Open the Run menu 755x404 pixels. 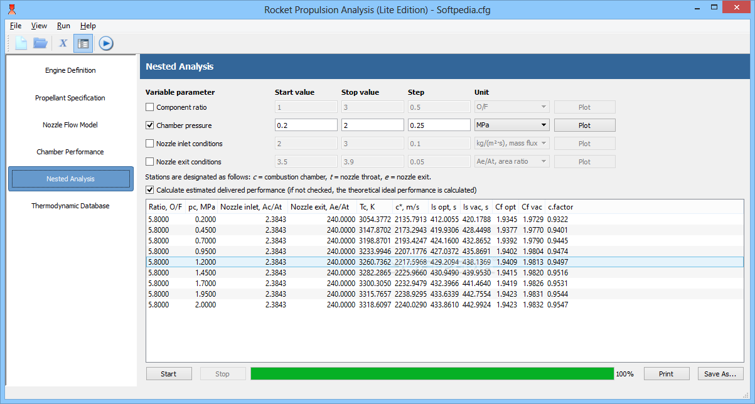(x=63, y=26)
